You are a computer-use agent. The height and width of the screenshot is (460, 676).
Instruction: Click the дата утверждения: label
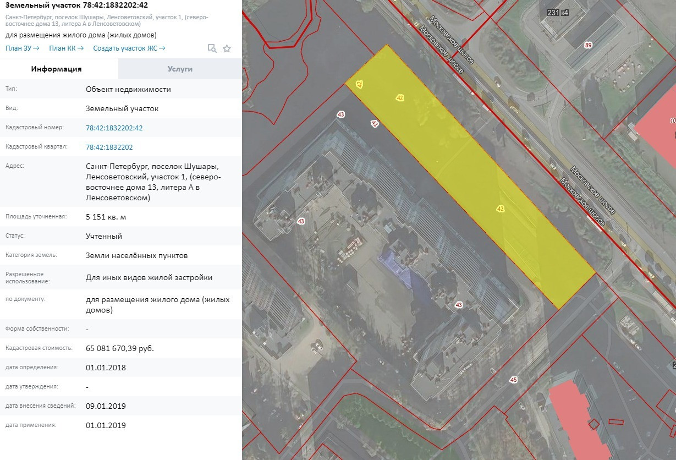(32, 386)
